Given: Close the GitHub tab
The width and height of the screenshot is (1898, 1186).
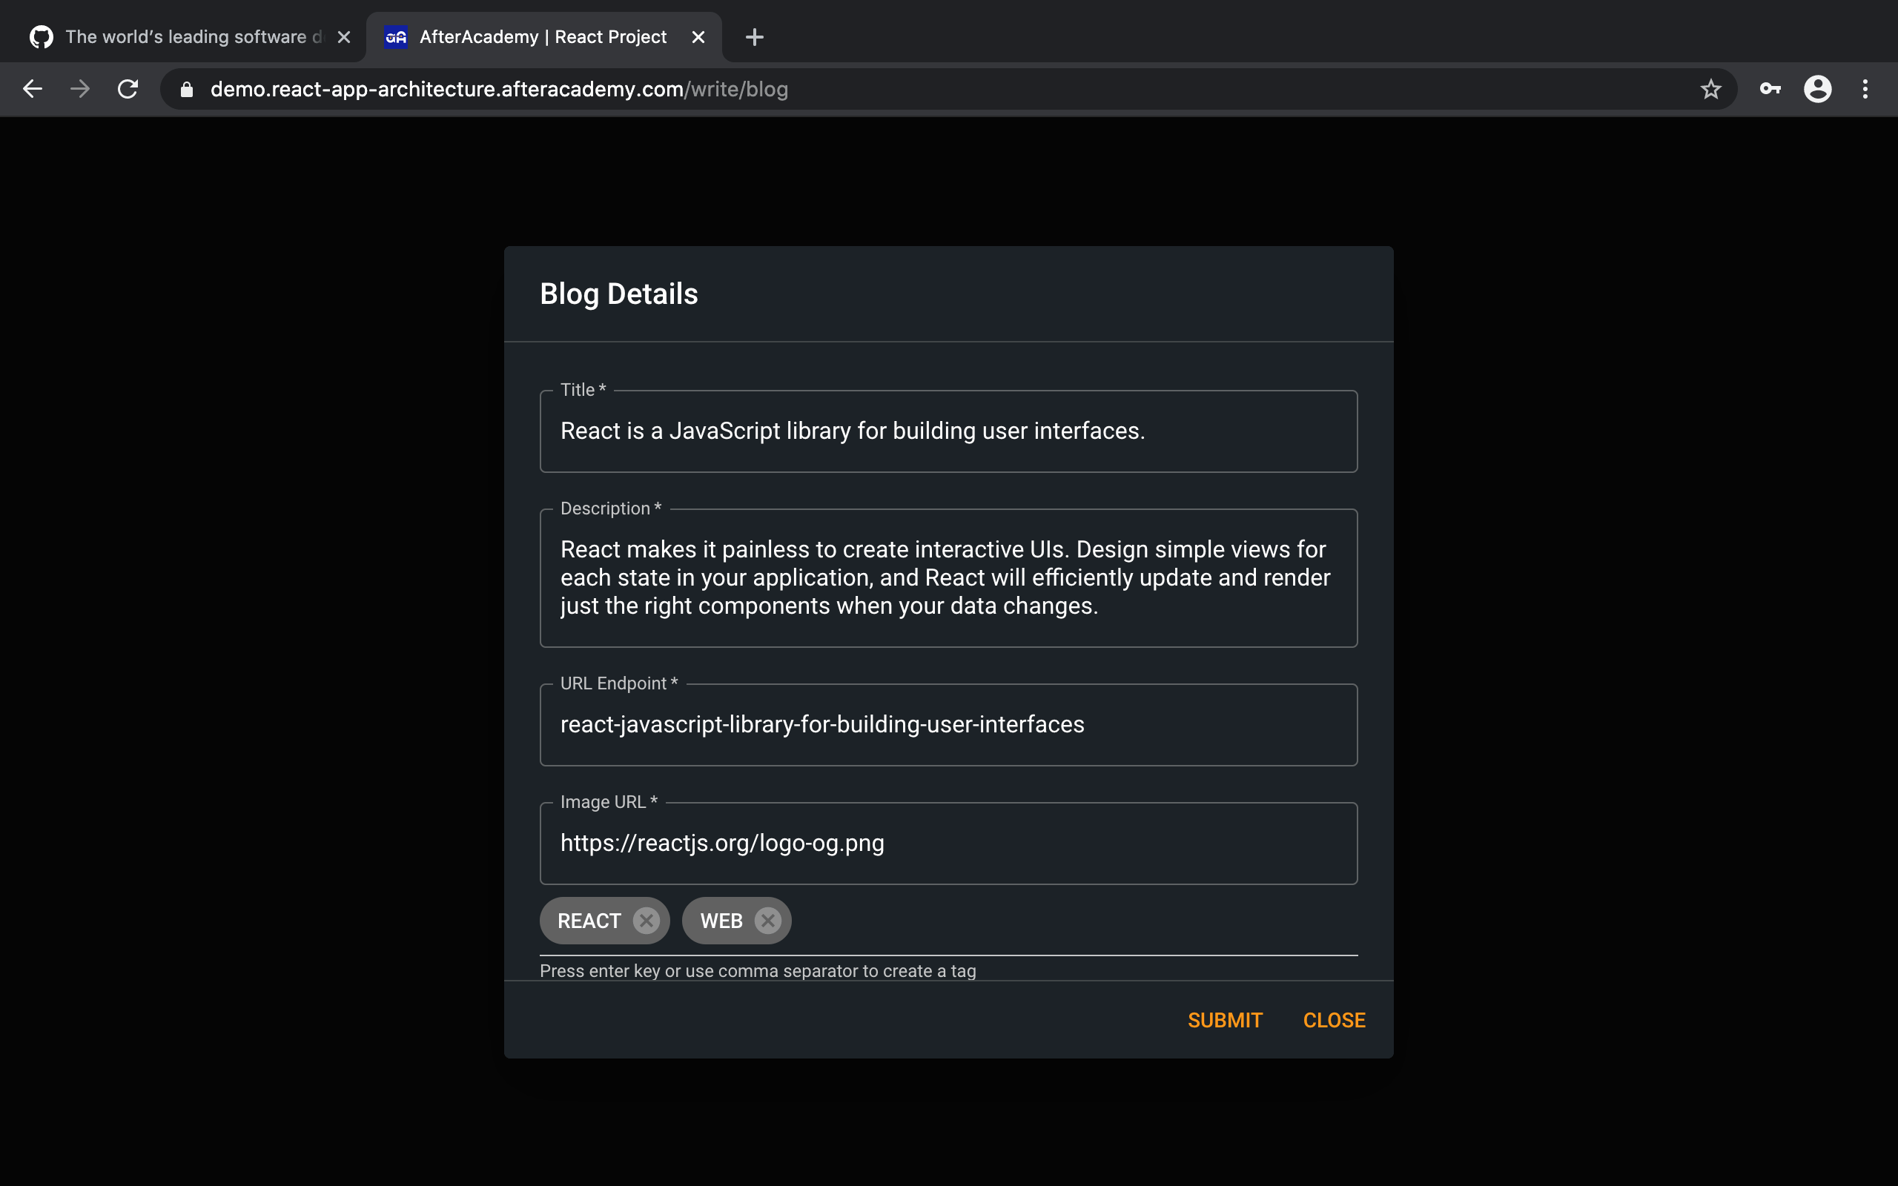Looking at the screenshot, I should 343,37.
